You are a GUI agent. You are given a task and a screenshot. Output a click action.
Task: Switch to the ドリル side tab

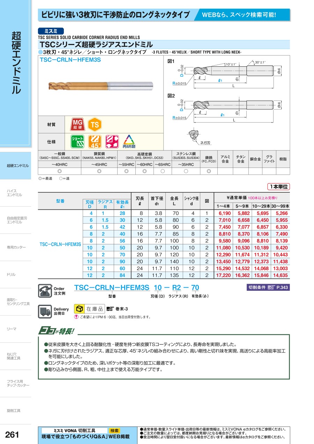(x=11, y=275)
